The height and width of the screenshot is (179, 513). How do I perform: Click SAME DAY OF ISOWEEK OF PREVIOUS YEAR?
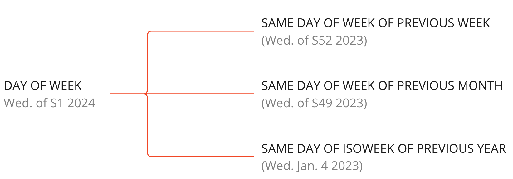point(384,149)
